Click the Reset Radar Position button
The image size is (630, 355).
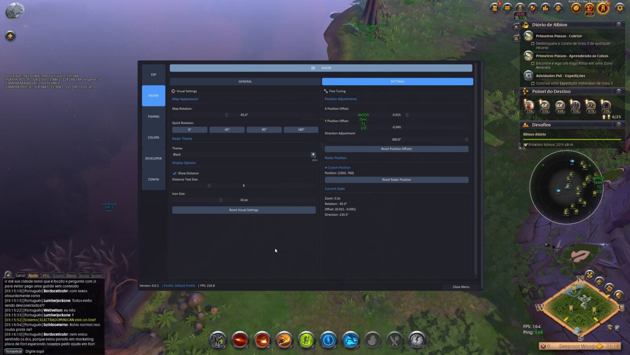click(x=396, y=180)
